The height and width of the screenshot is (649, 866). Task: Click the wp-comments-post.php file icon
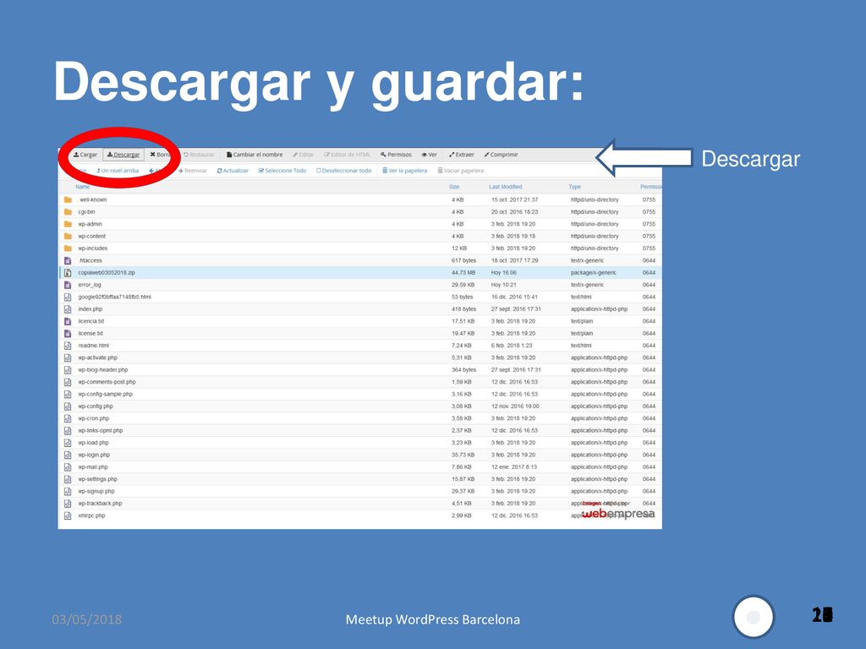(68, 382)
